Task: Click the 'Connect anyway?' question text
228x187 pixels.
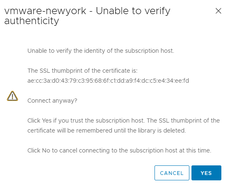Action: point(52,101)
